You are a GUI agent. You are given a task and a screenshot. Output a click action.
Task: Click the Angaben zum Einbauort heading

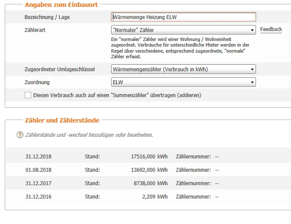point(61,5)
